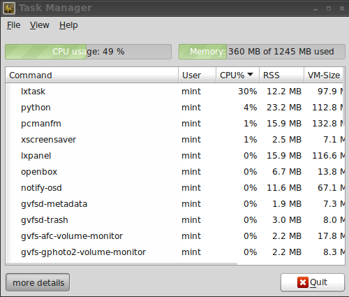Screen dimensions: 349x297
Task: Click the more details button
Action: [x=38, y=282]
